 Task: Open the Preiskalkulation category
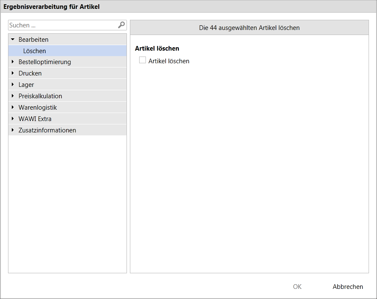[x=67, y=96]
